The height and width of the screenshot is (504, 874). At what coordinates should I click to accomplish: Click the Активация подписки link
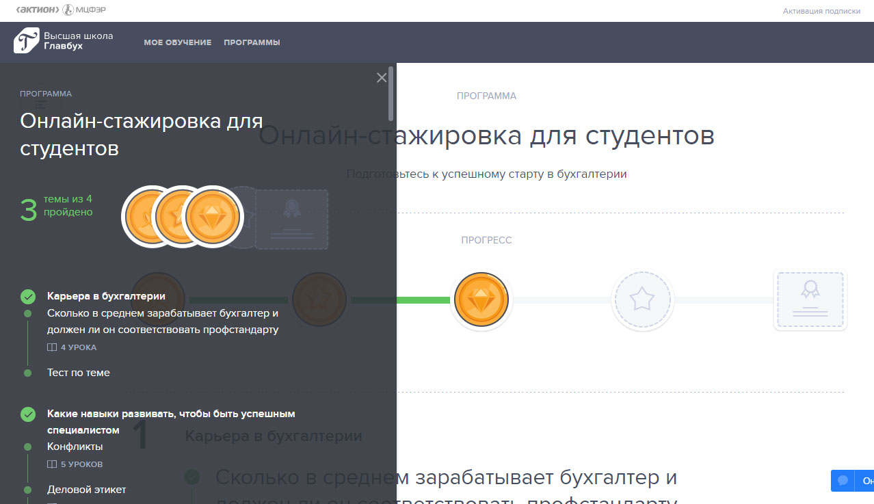click(x=821, y=11)
